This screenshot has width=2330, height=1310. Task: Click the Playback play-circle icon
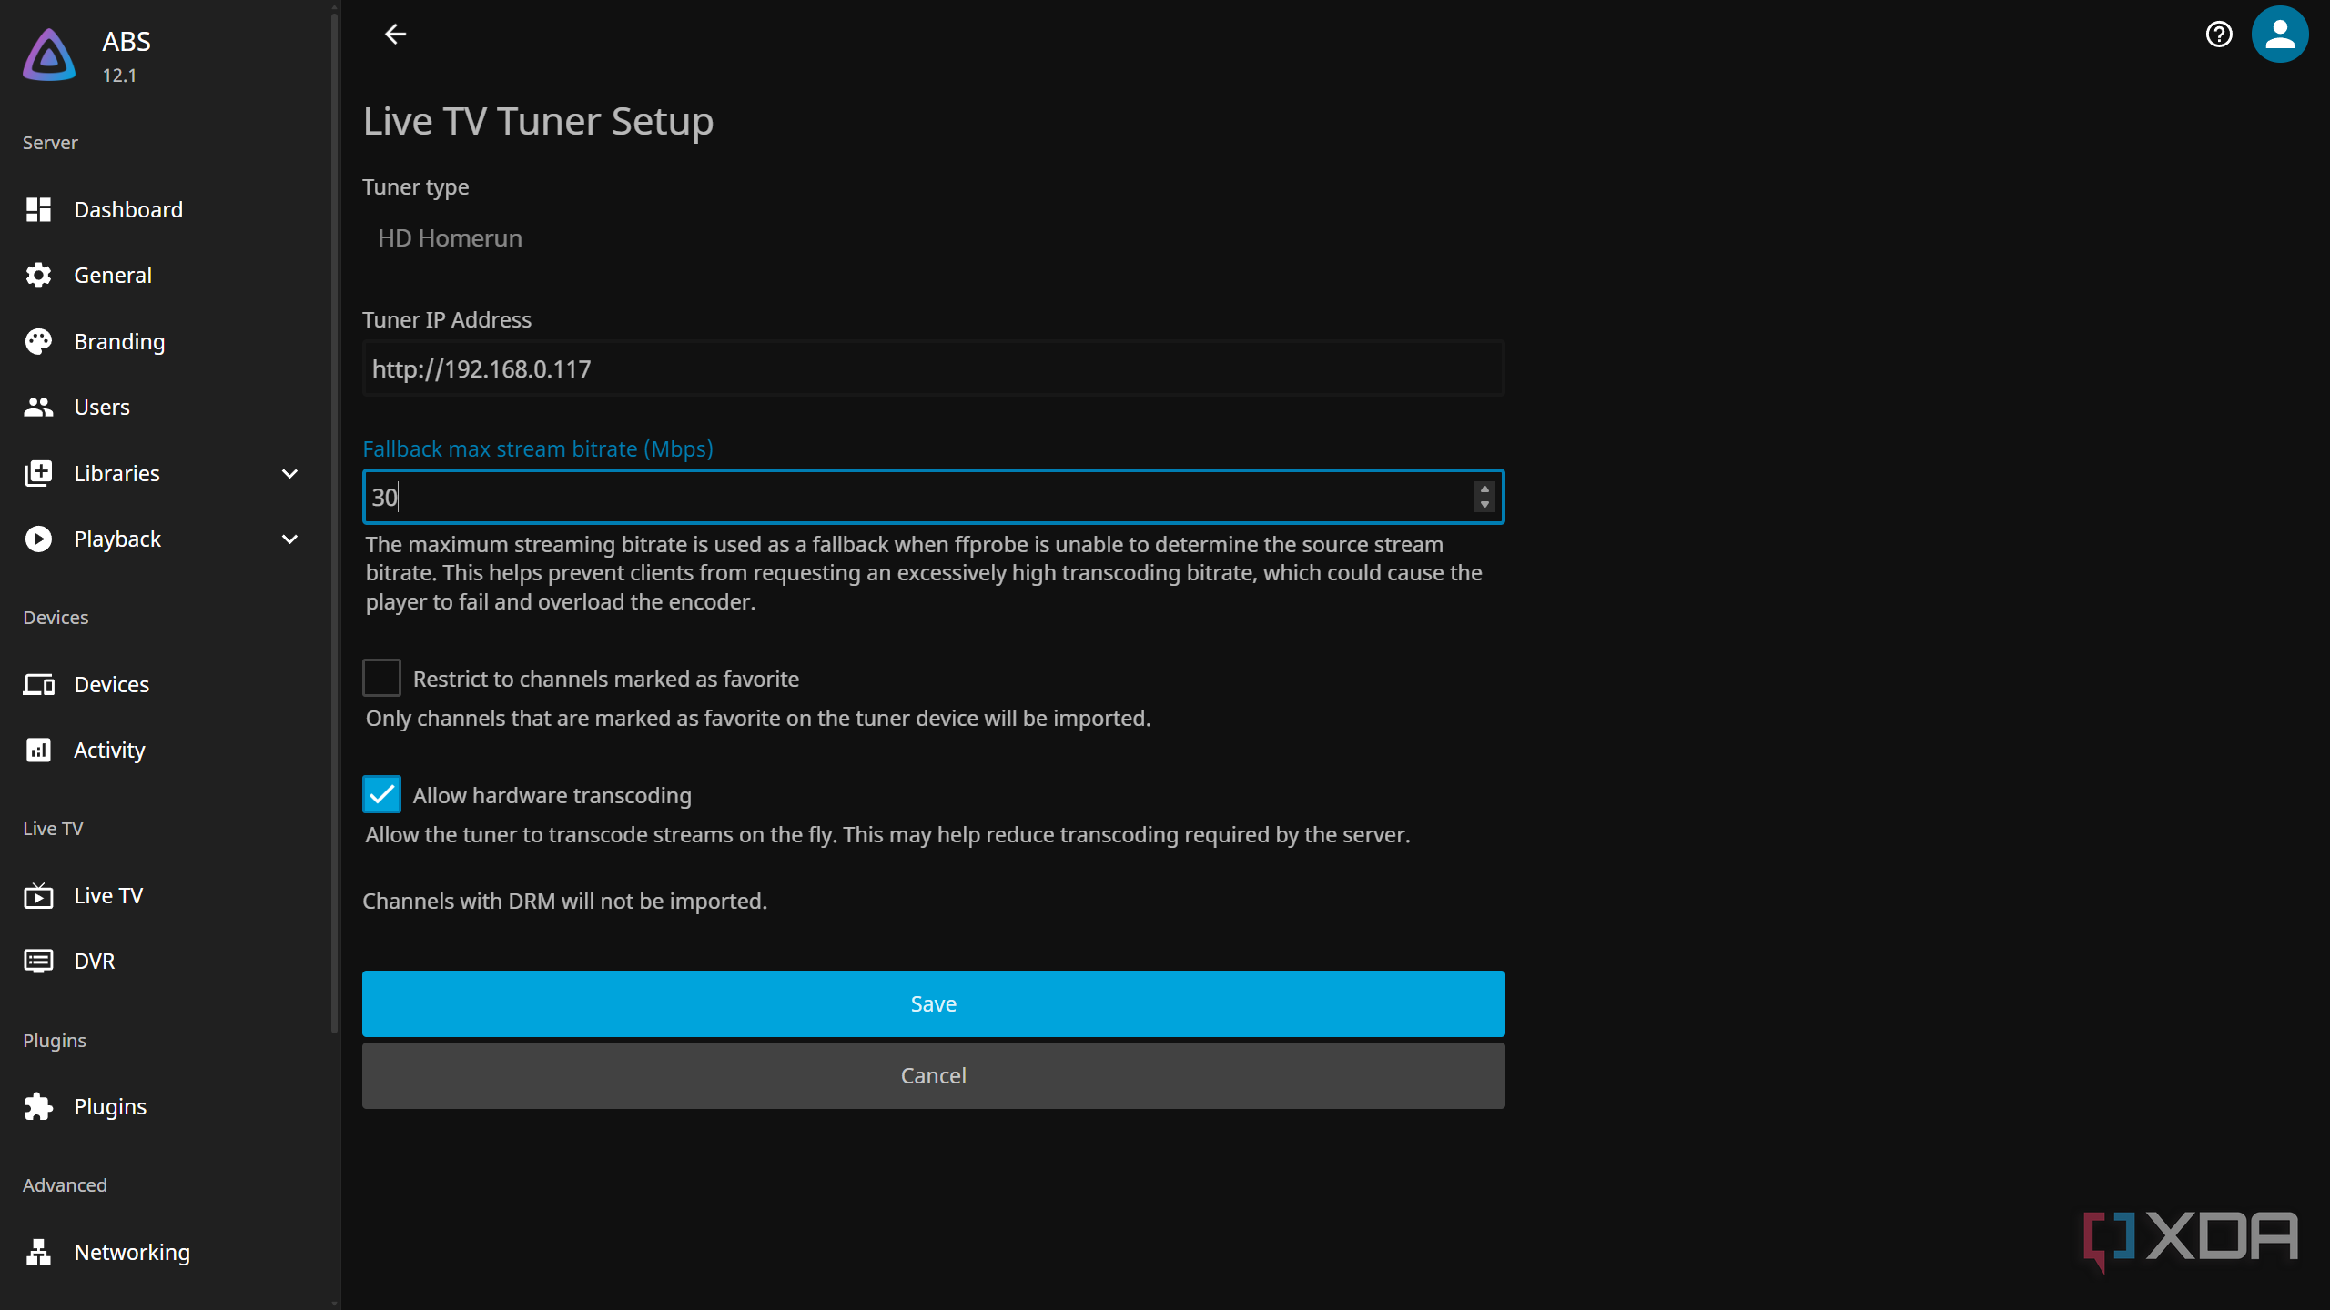38,539
